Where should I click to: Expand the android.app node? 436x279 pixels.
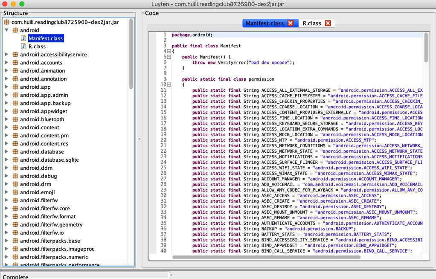click(6, 87)
